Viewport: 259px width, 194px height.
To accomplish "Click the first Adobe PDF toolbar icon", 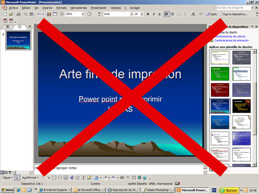I will click(x=5, y=21).
